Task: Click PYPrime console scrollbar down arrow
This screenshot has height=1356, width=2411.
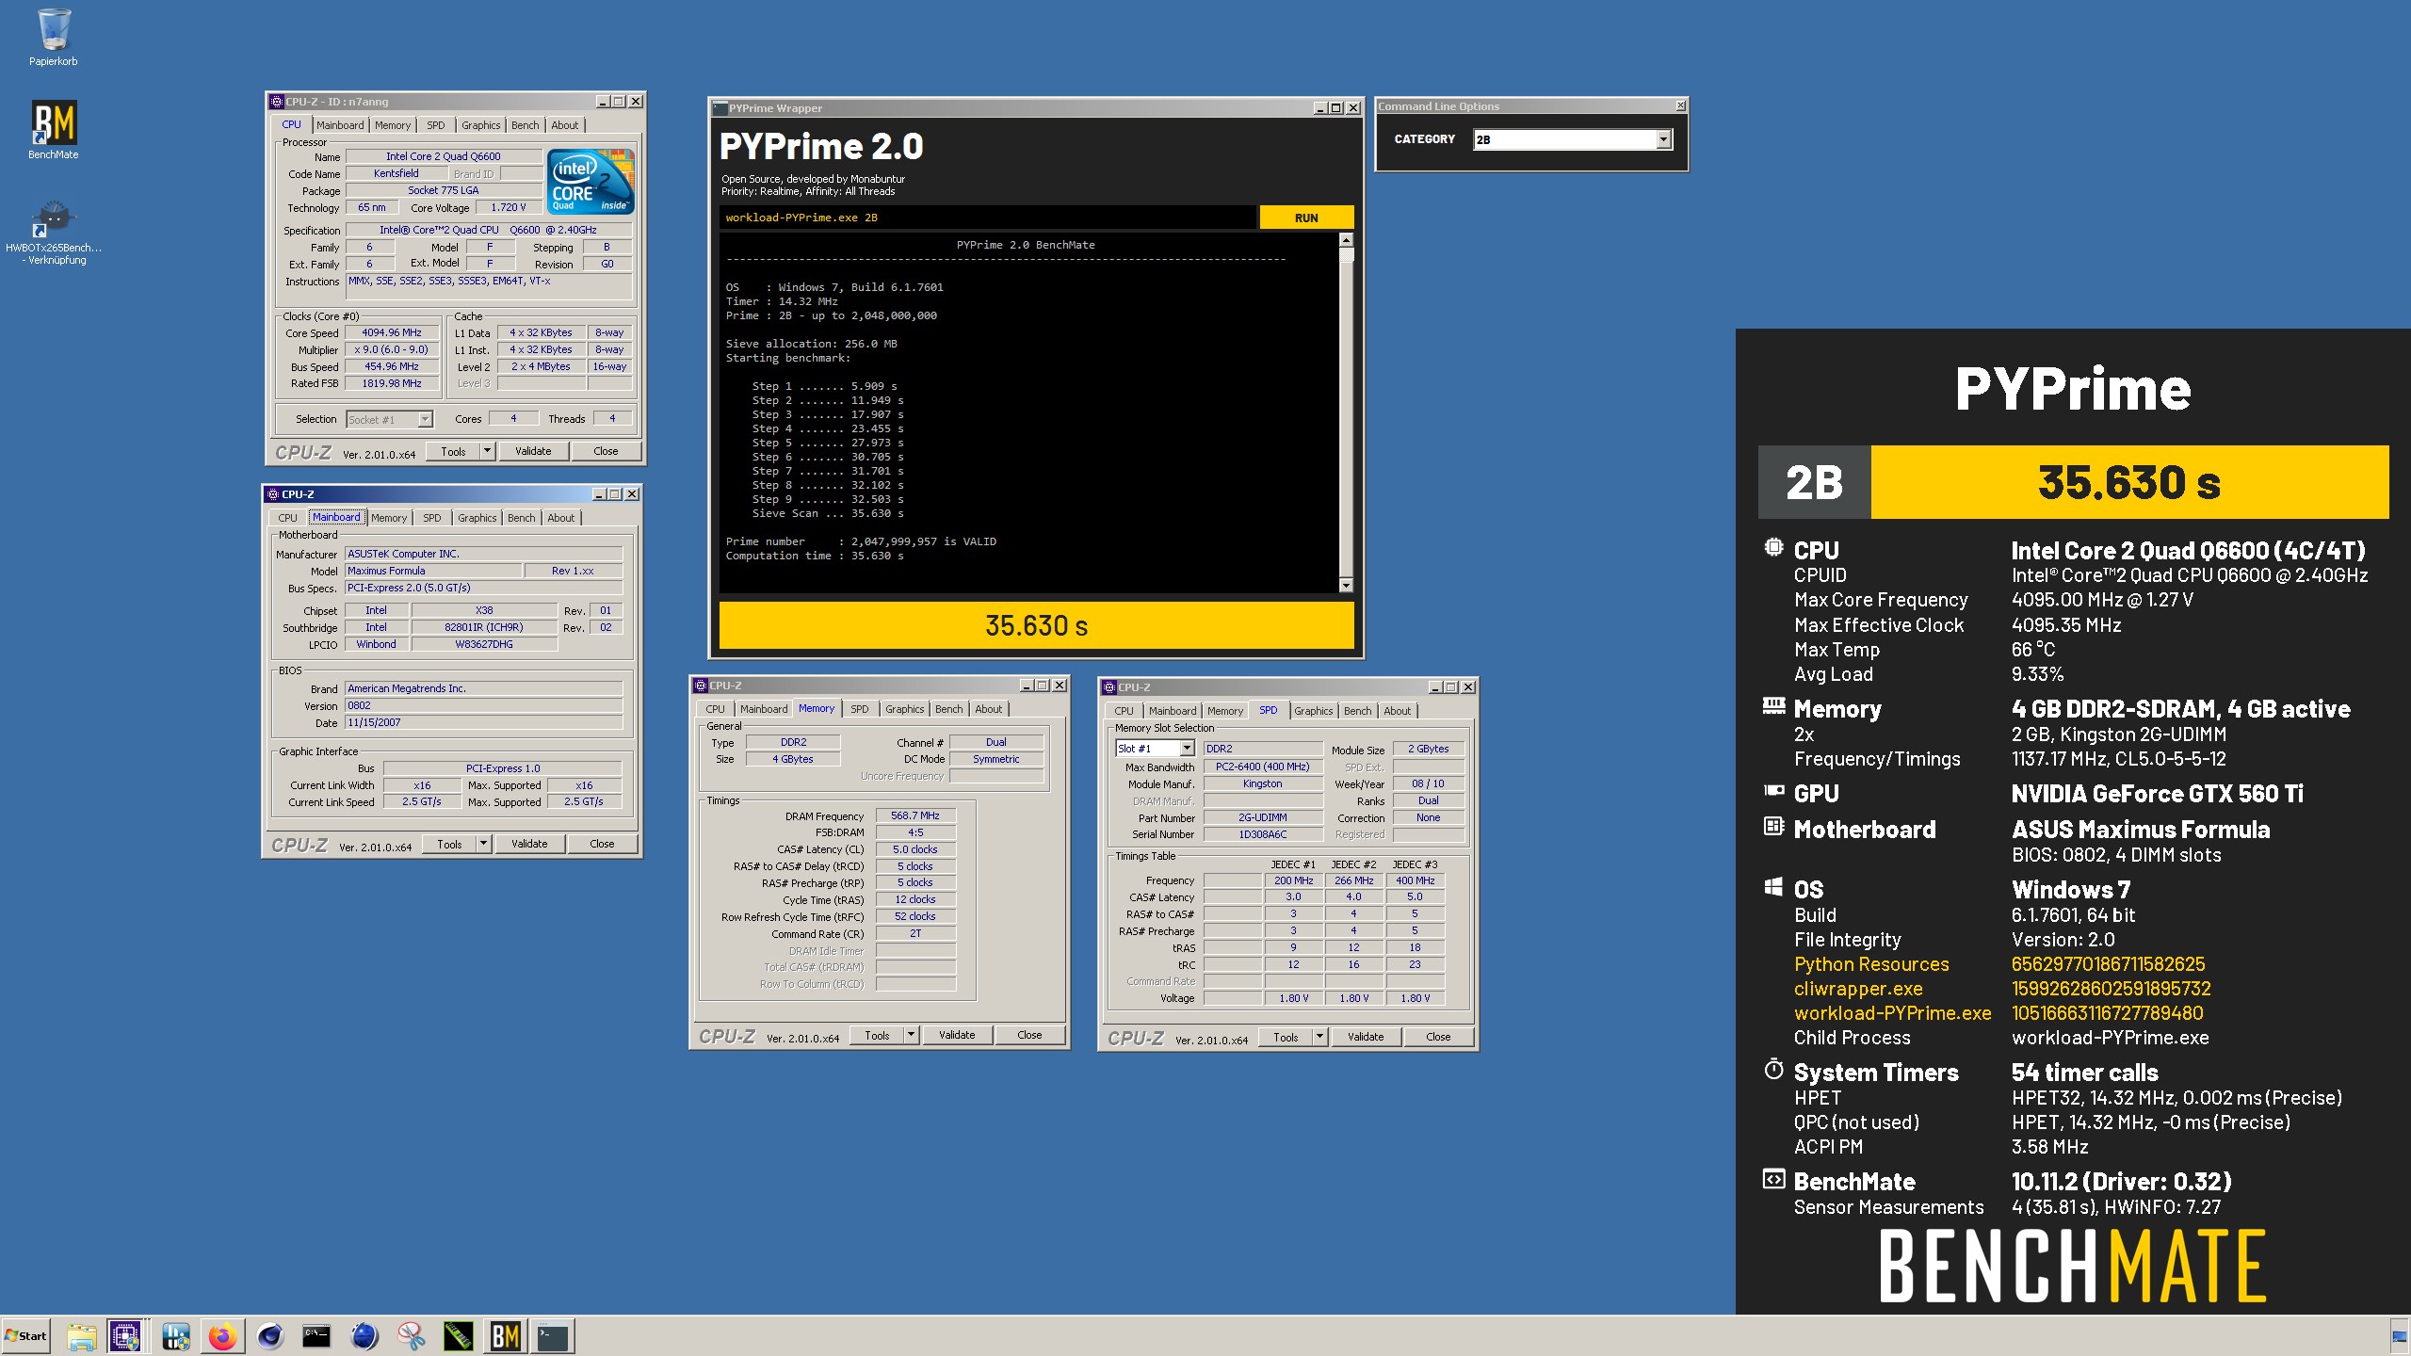Action: [x=1346, y=586]
